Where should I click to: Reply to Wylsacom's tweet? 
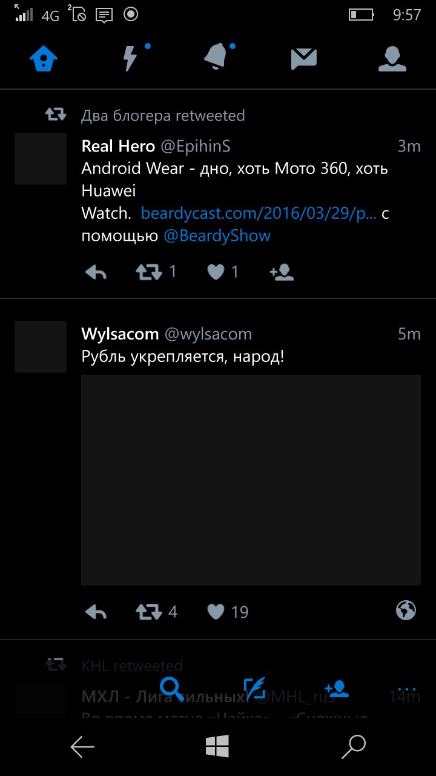coord(96,612)
